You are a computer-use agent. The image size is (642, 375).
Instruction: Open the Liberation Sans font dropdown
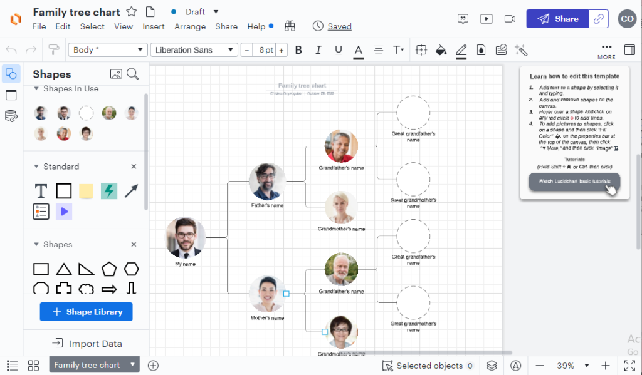tap(194, 49)
